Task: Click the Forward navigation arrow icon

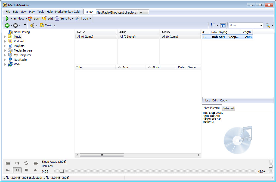Action: point(15,25)
